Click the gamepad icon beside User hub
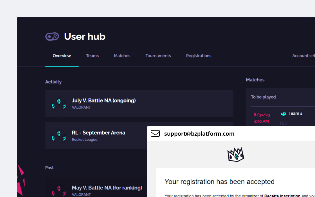315x197 pixels. (52, 37)
